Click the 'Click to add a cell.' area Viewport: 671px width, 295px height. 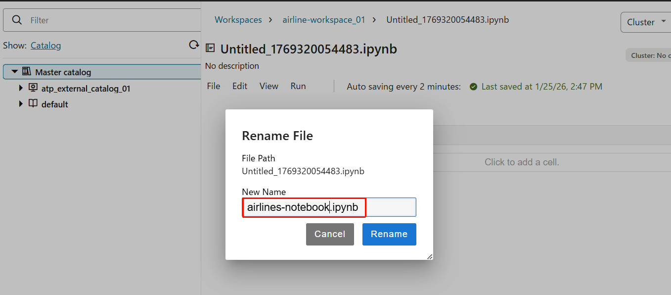(x=522, y=162)
